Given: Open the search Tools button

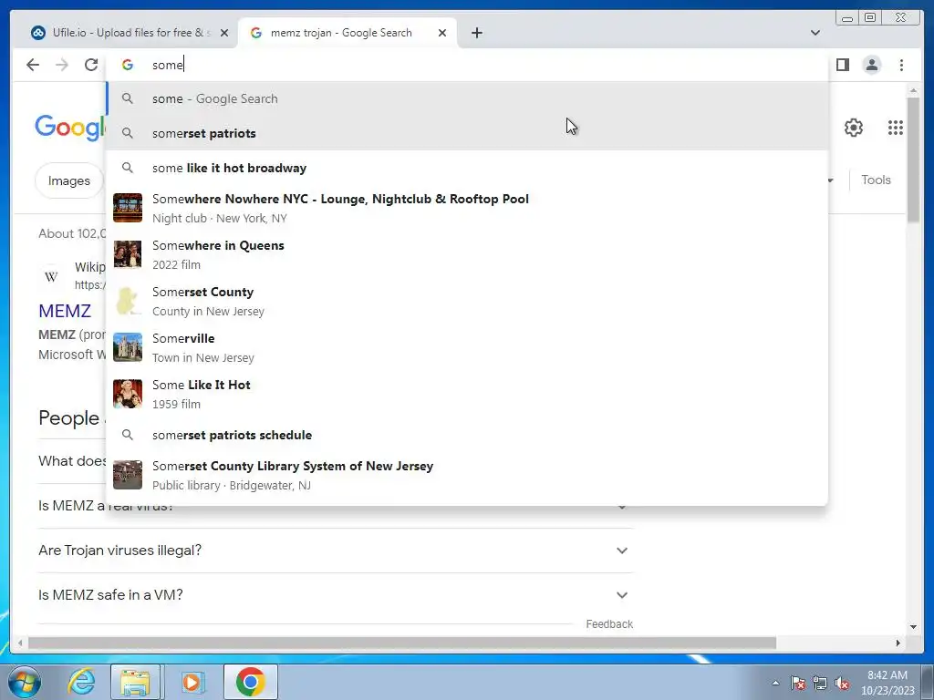Looking at the screenshot, I should click(x=876, y=180).
